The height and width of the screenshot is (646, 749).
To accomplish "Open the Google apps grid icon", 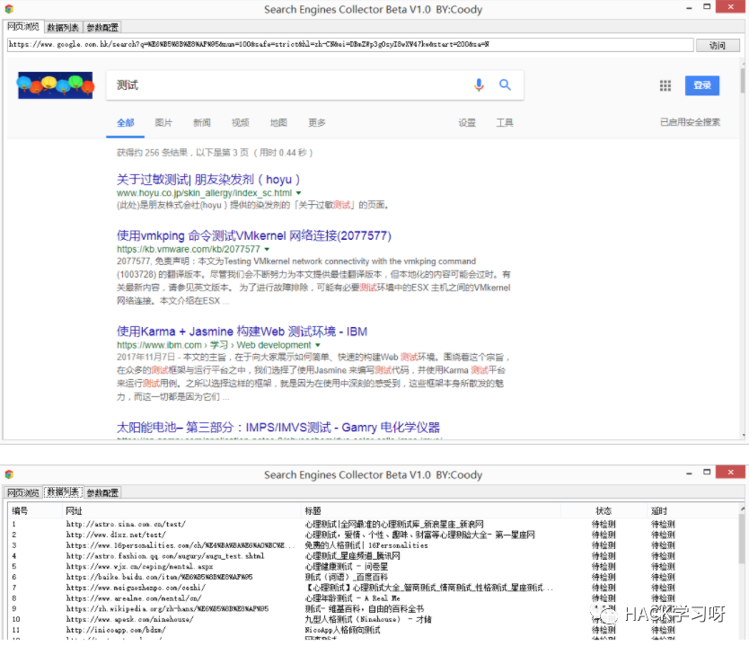I will 665,85.
